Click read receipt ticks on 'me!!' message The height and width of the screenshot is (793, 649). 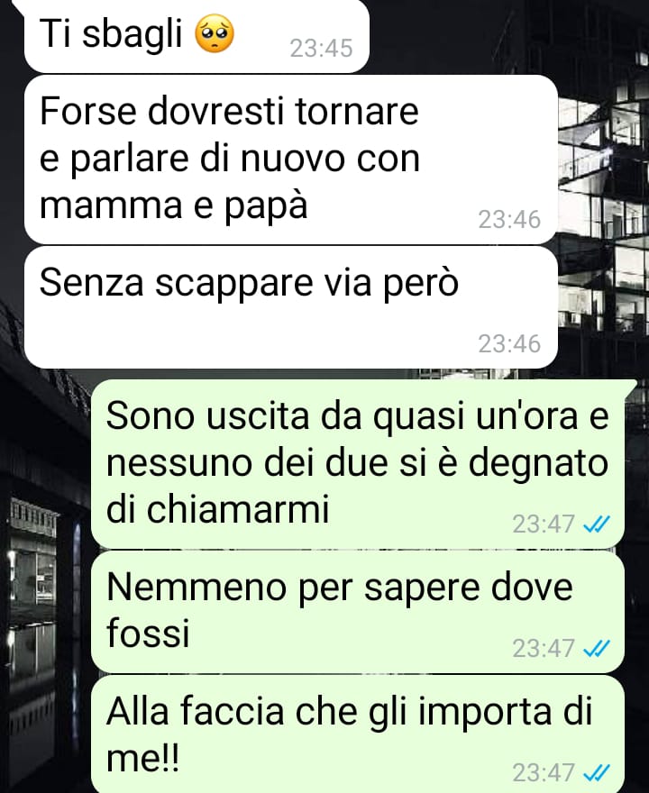click(x=597, y=772)
